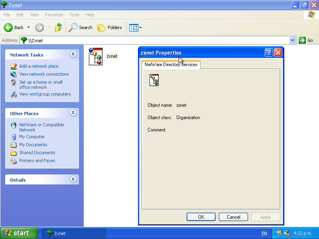Open the Edit menu
The height and width of the screenshot is (239, 319).
tap(20, 15)
